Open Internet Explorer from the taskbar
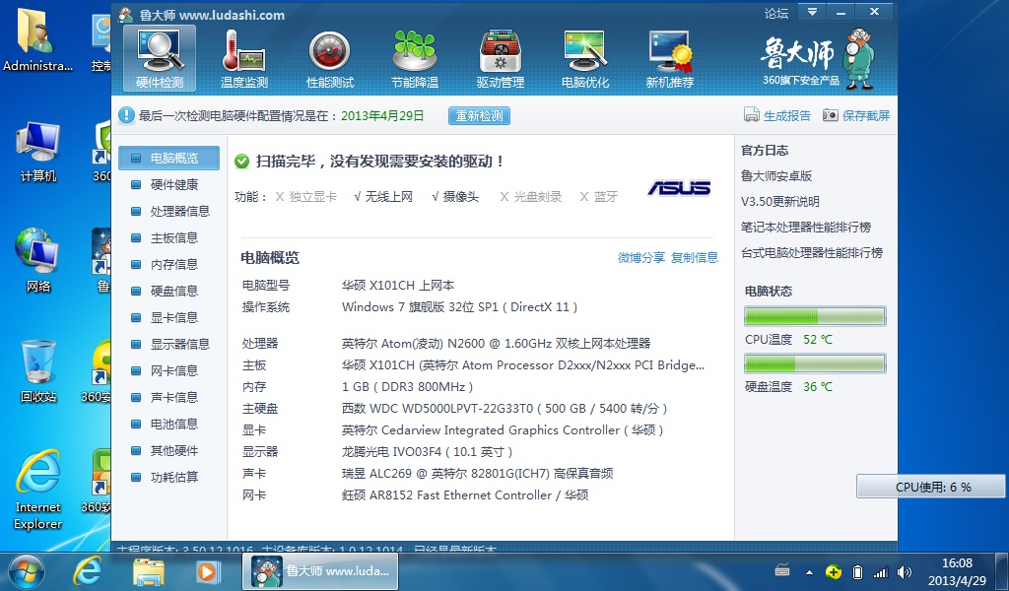Viewport: 1009px width, 591px height. 90,570
